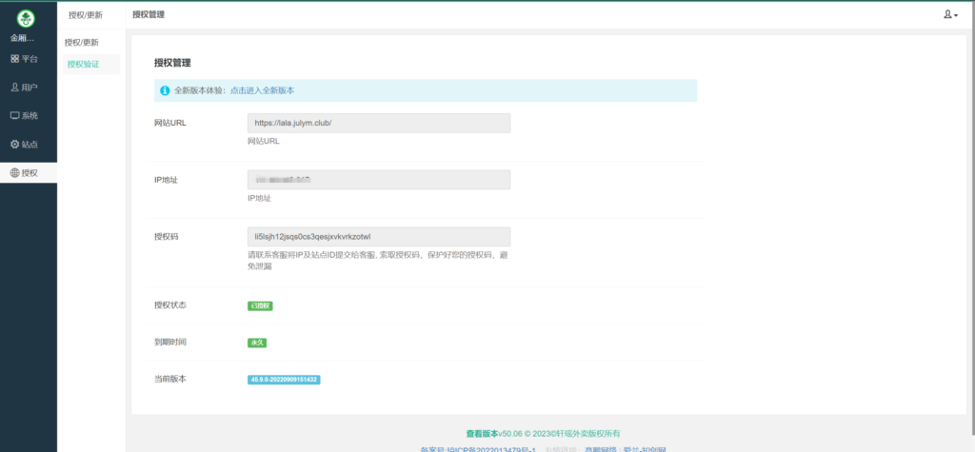Click the green 已授权 status badge
This screenshot has width=975, height=452.
tap(260, 305)
